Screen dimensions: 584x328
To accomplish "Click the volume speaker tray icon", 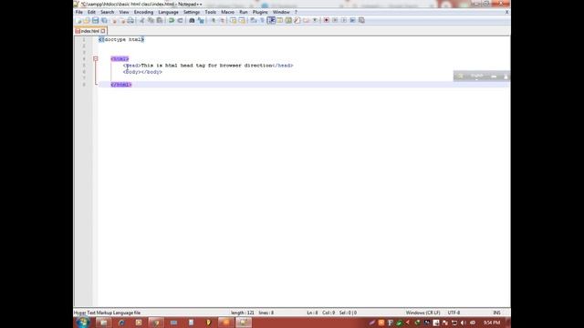I will click(x=463, y=323).
